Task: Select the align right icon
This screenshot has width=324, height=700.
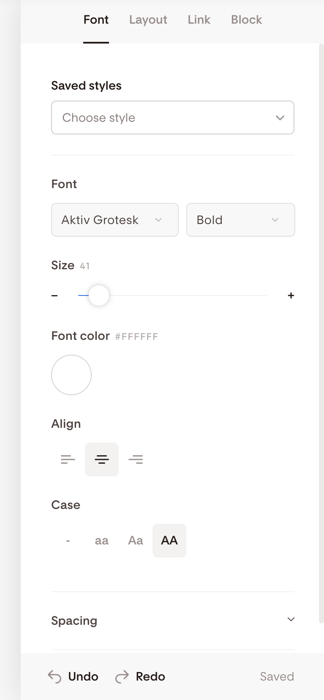Action: (136, 459)
